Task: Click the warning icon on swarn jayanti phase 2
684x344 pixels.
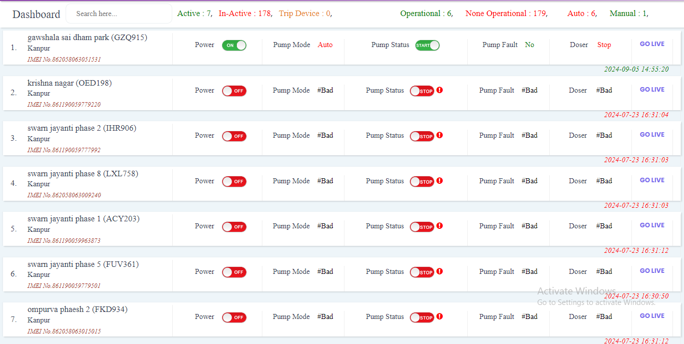Action: pyautogui.click(x=440, y=135)
